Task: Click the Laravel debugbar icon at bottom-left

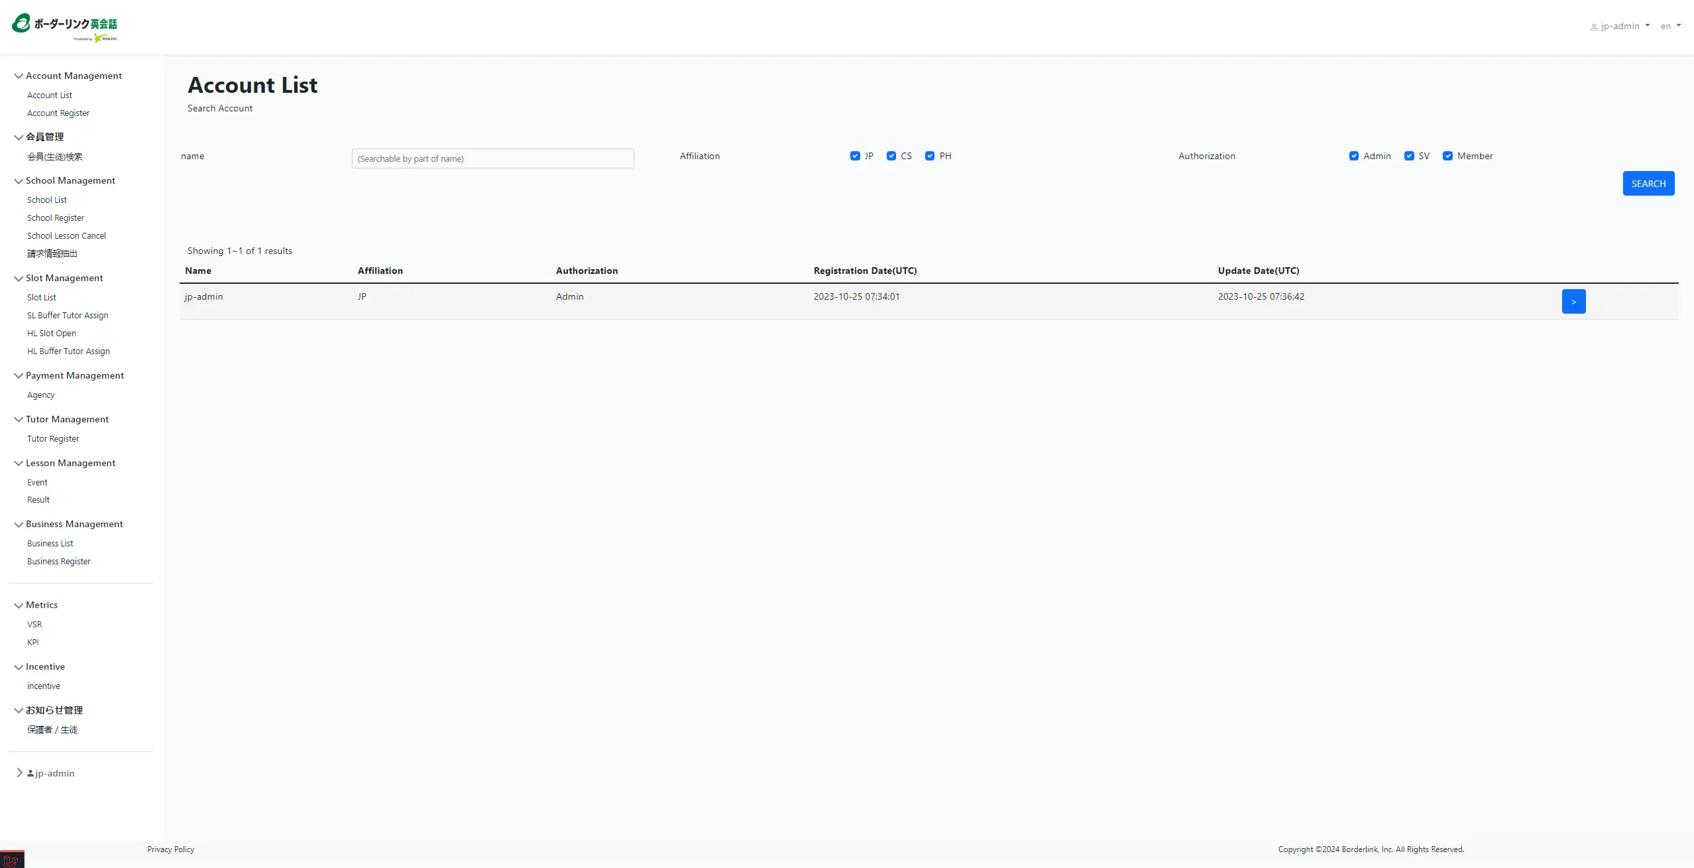Action: (11, 860)
